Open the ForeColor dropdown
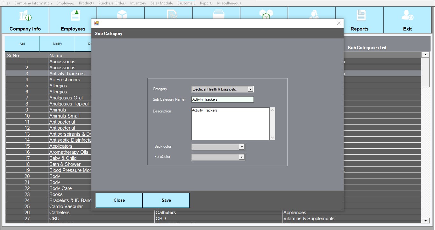Screen dimensions: 435x230 (241, 157)
